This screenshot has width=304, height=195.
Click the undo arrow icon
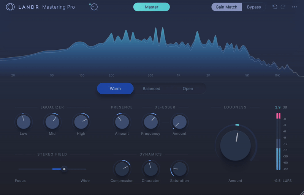(x=275, y=7)
